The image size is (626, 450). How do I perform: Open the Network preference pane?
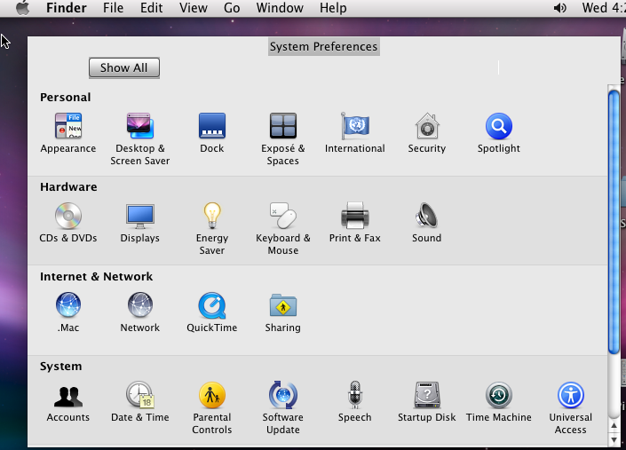click(139, 312)
